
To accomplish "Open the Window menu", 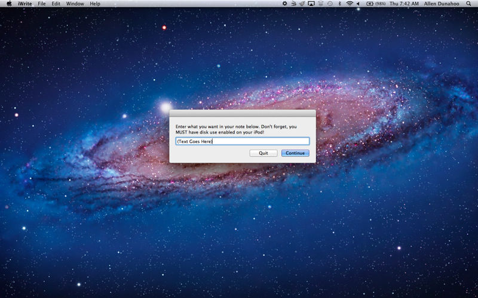I will click(x=75, y=4).
